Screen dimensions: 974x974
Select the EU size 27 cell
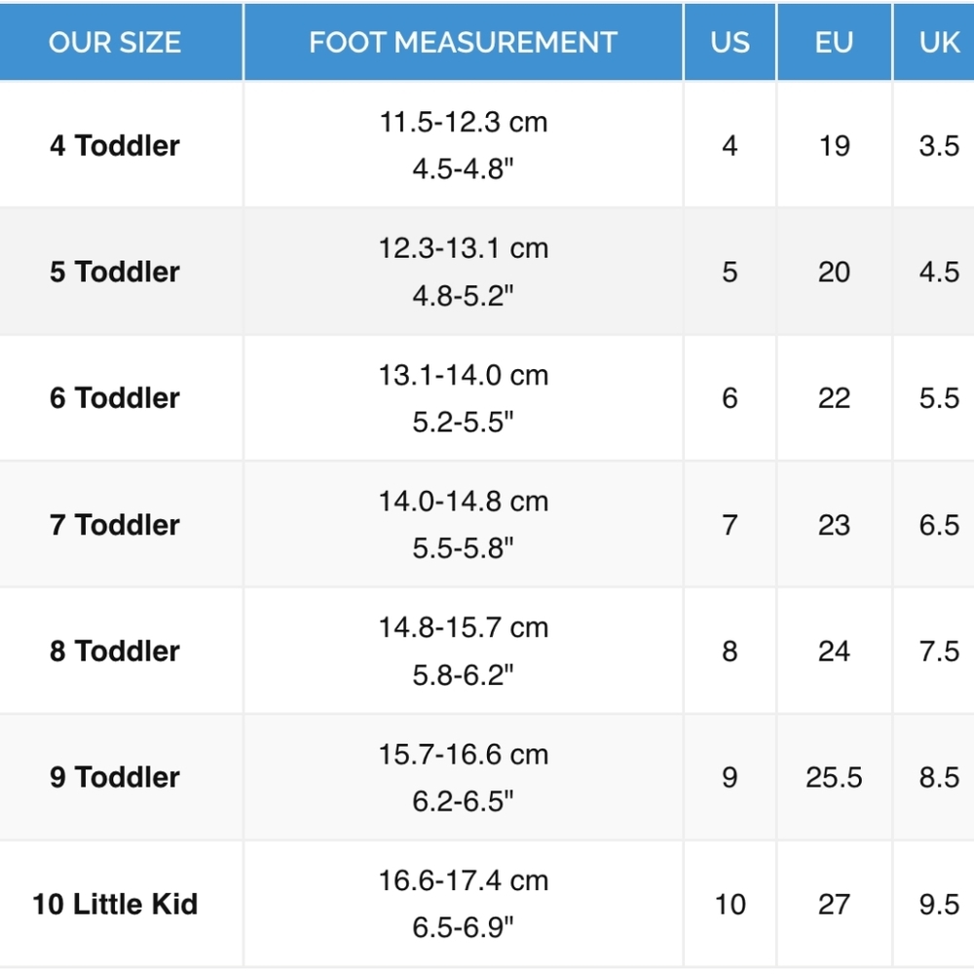click(835, 904)
